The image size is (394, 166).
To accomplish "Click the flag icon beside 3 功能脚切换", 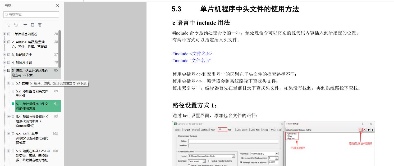I will click(x=9, y=55).
